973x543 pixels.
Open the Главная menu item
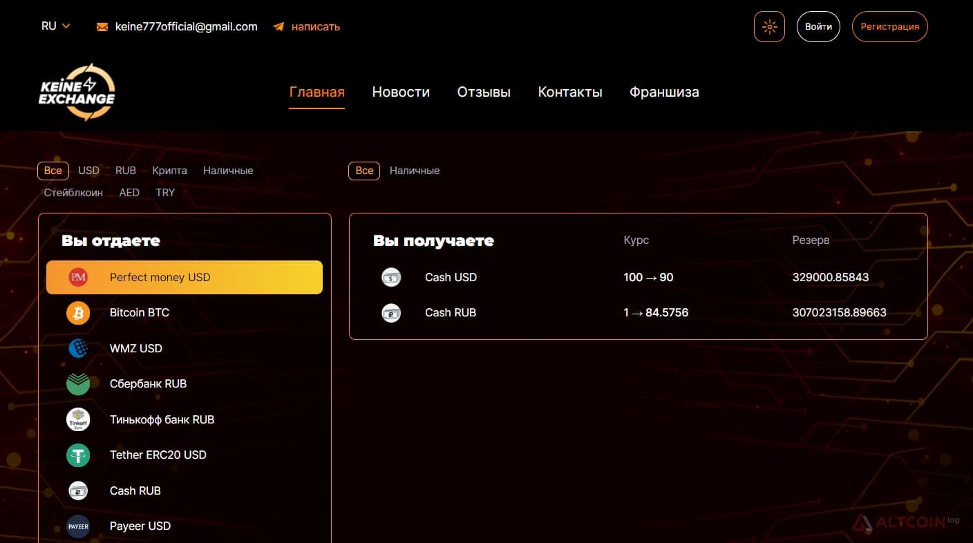(317, 92)
